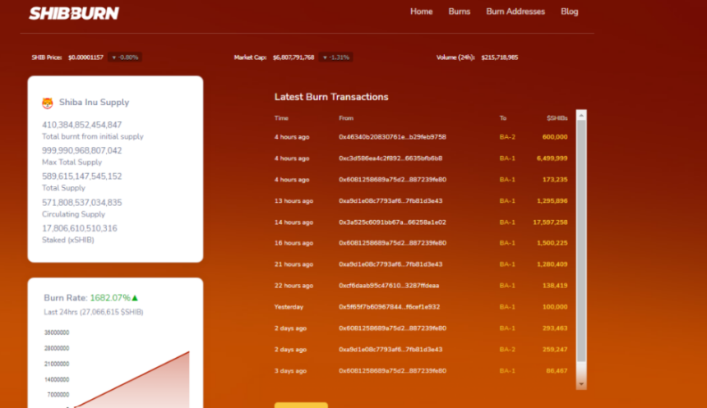The height and width of the screenshot is (408, 707).
Task: Open sender address 0x3a525c6091bb67a...66258a1e02
Action: coord(392,222)
